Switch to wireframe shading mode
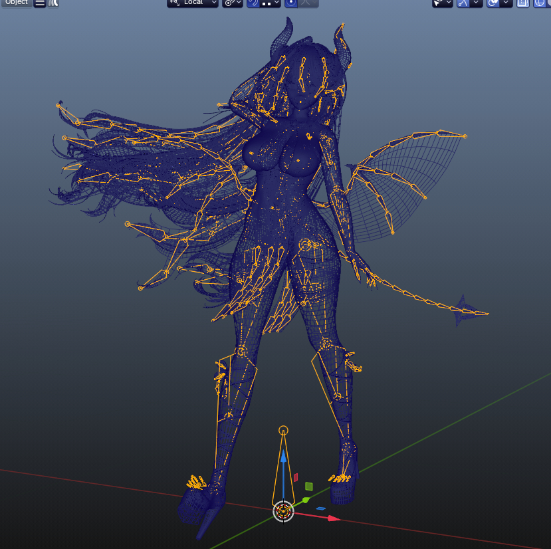 [539, 3]
